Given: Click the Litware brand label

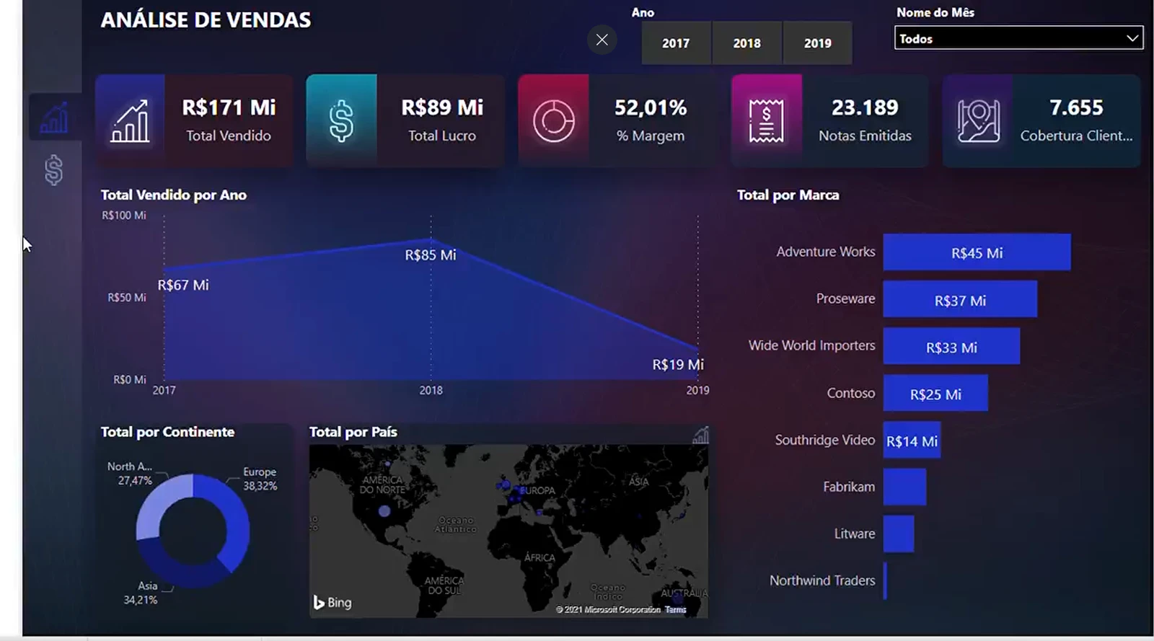Looking at the screenshot, I should (x=855, y=534).
